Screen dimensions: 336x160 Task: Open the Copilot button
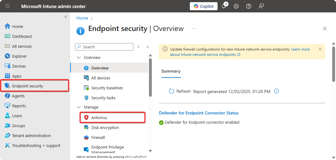click(204, 6)
